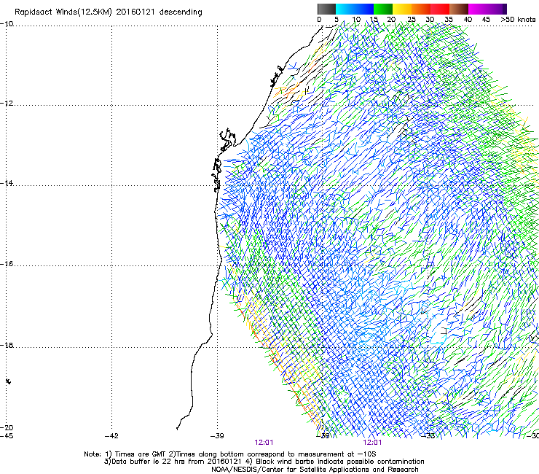Image resolution: width=539 pixels, height=474 pixels.
Task: Click the '>50 knots' legend label
Action: [518, 20]
